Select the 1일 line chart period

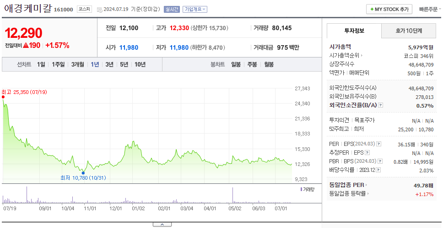point(41,64)
